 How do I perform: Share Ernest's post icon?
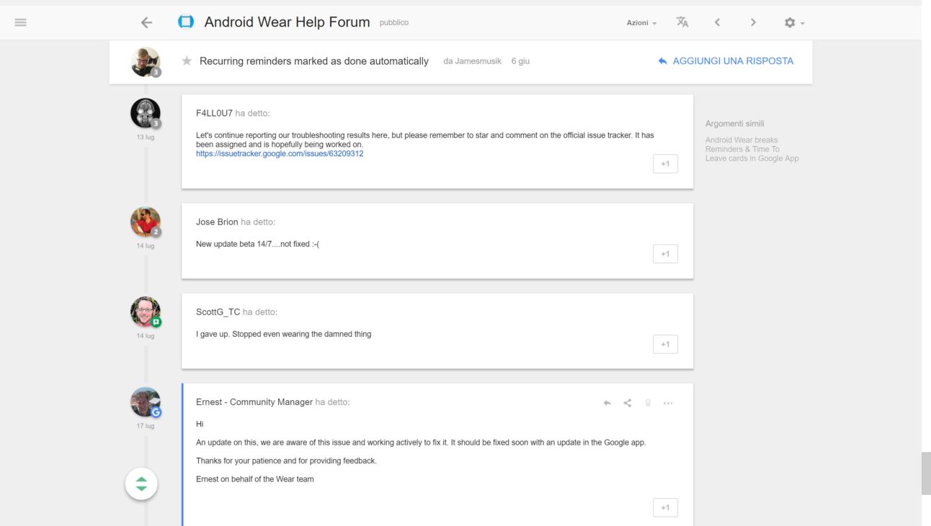tap(627, 403)
